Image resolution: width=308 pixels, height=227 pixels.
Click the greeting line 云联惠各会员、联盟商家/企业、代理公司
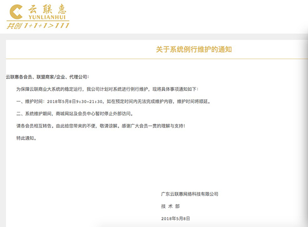coord(47,77)
